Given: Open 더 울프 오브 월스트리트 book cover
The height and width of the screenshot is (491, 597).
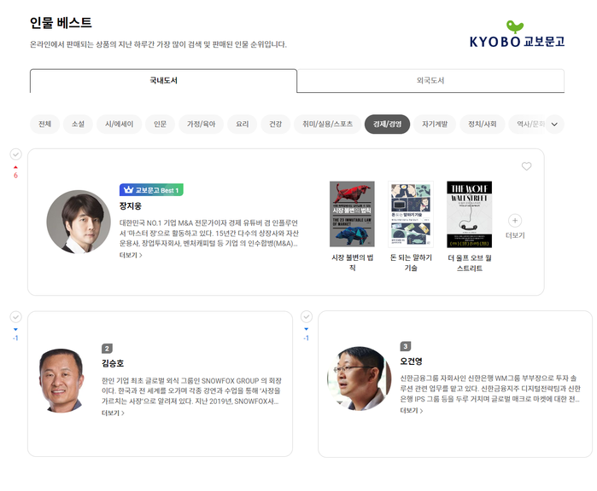Looking at the screenshot, I should 469,215.
